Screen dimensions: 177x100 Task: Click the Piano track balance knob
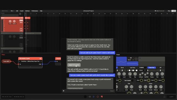(14, 21)
